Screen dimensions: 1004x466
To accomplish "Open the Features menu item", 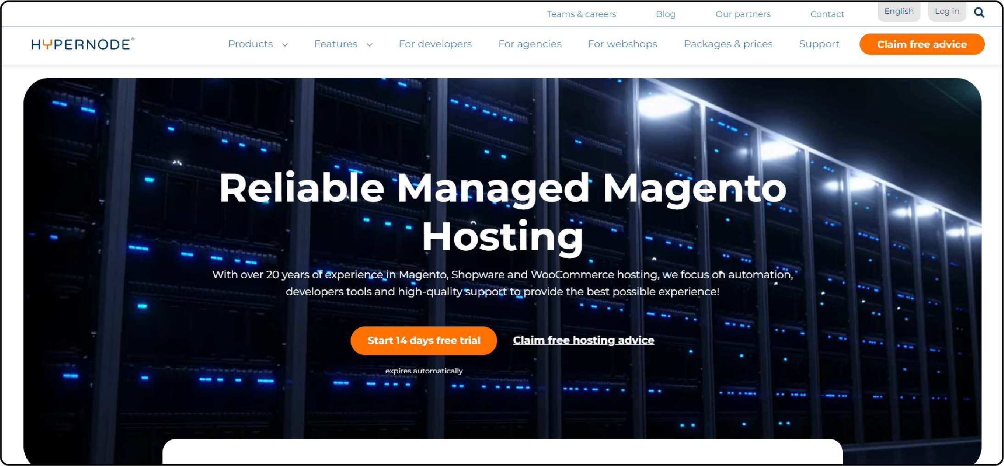I will tap(336, 44).
